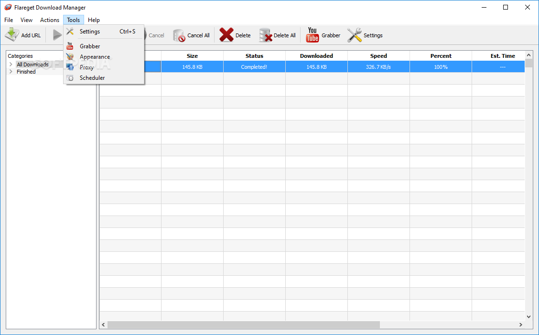Choose Proxy from the Tools menu

click(104, 67)
